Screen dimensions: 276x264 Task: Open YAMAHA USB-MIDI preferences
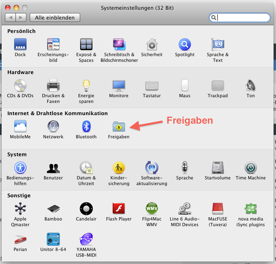point(86,239)
